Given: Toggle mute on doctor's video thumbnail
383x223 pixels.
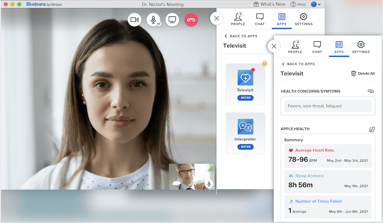Looking at the screenshot, I should [x=209, y=184].
